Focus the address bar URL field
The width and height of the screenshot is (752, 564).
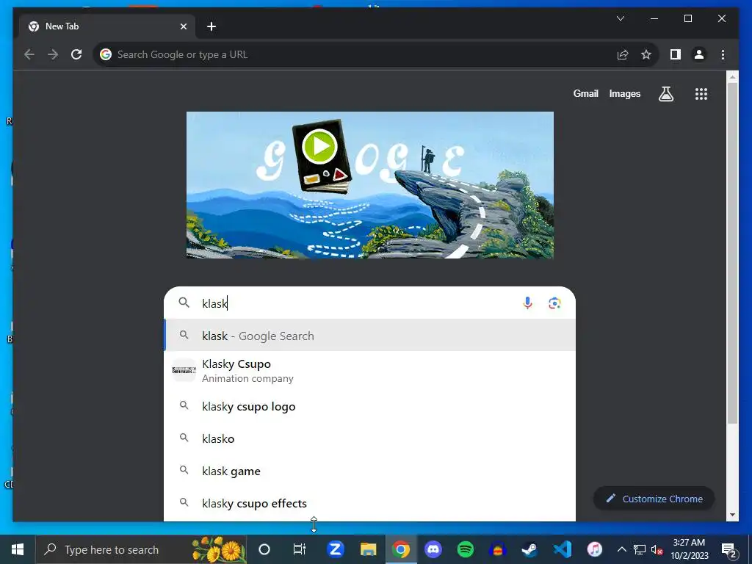tap(355, 54)
